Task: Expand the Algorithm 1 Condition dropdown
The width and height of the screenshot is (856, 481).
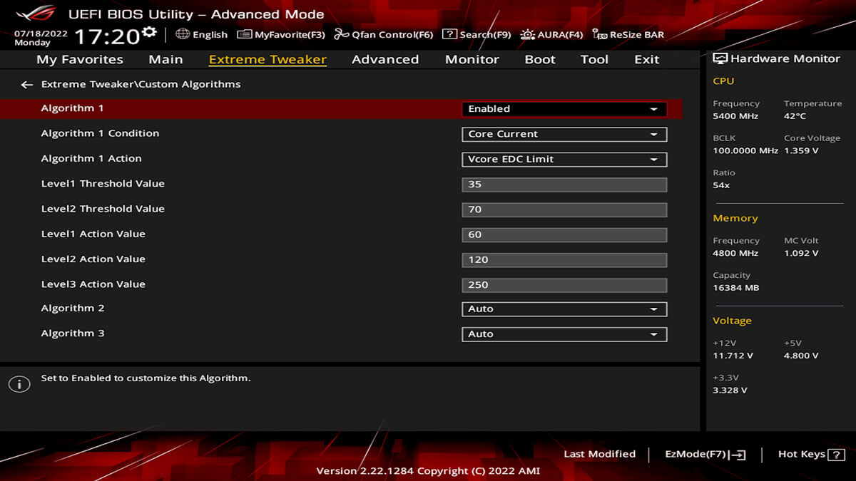Action: [x=564, y=134]
